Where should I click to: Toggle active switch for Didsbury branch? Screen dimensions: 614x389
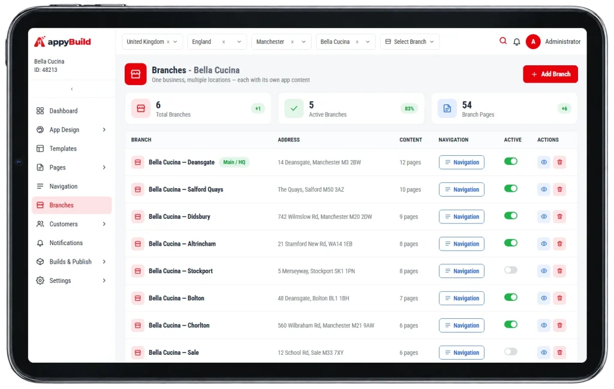point(511,216)
